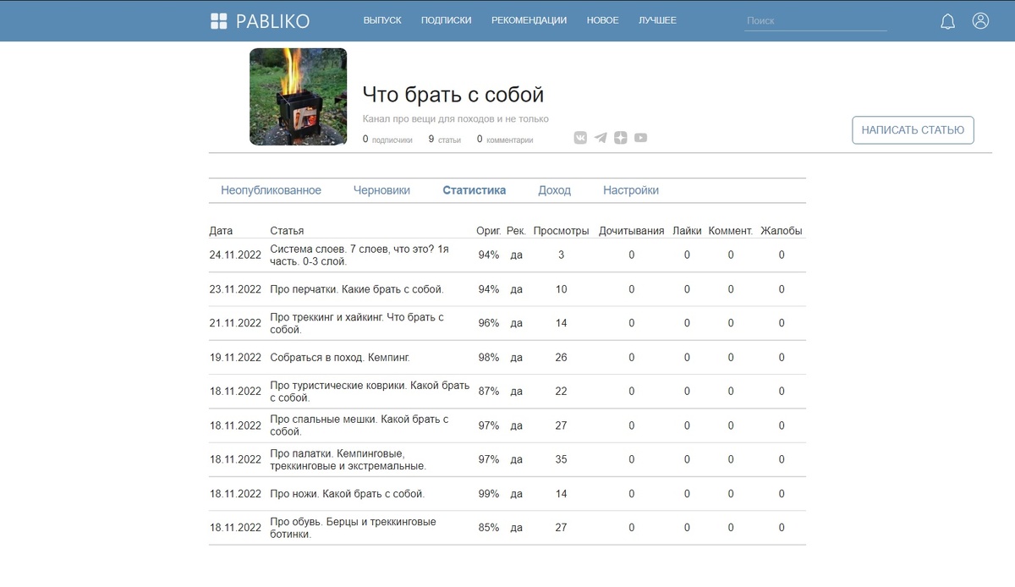Open the channel's YouTube icon
The height and width of the screenshot is (587, 1015).
[x=641, y=138]
